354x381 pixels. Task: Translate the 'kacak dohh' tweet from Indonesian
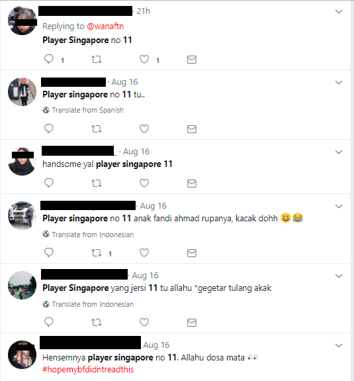88,235
